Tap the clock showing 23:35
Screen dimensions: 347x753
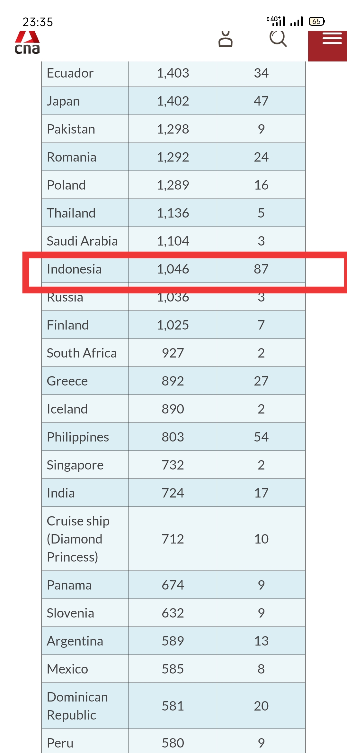(38, 22)
